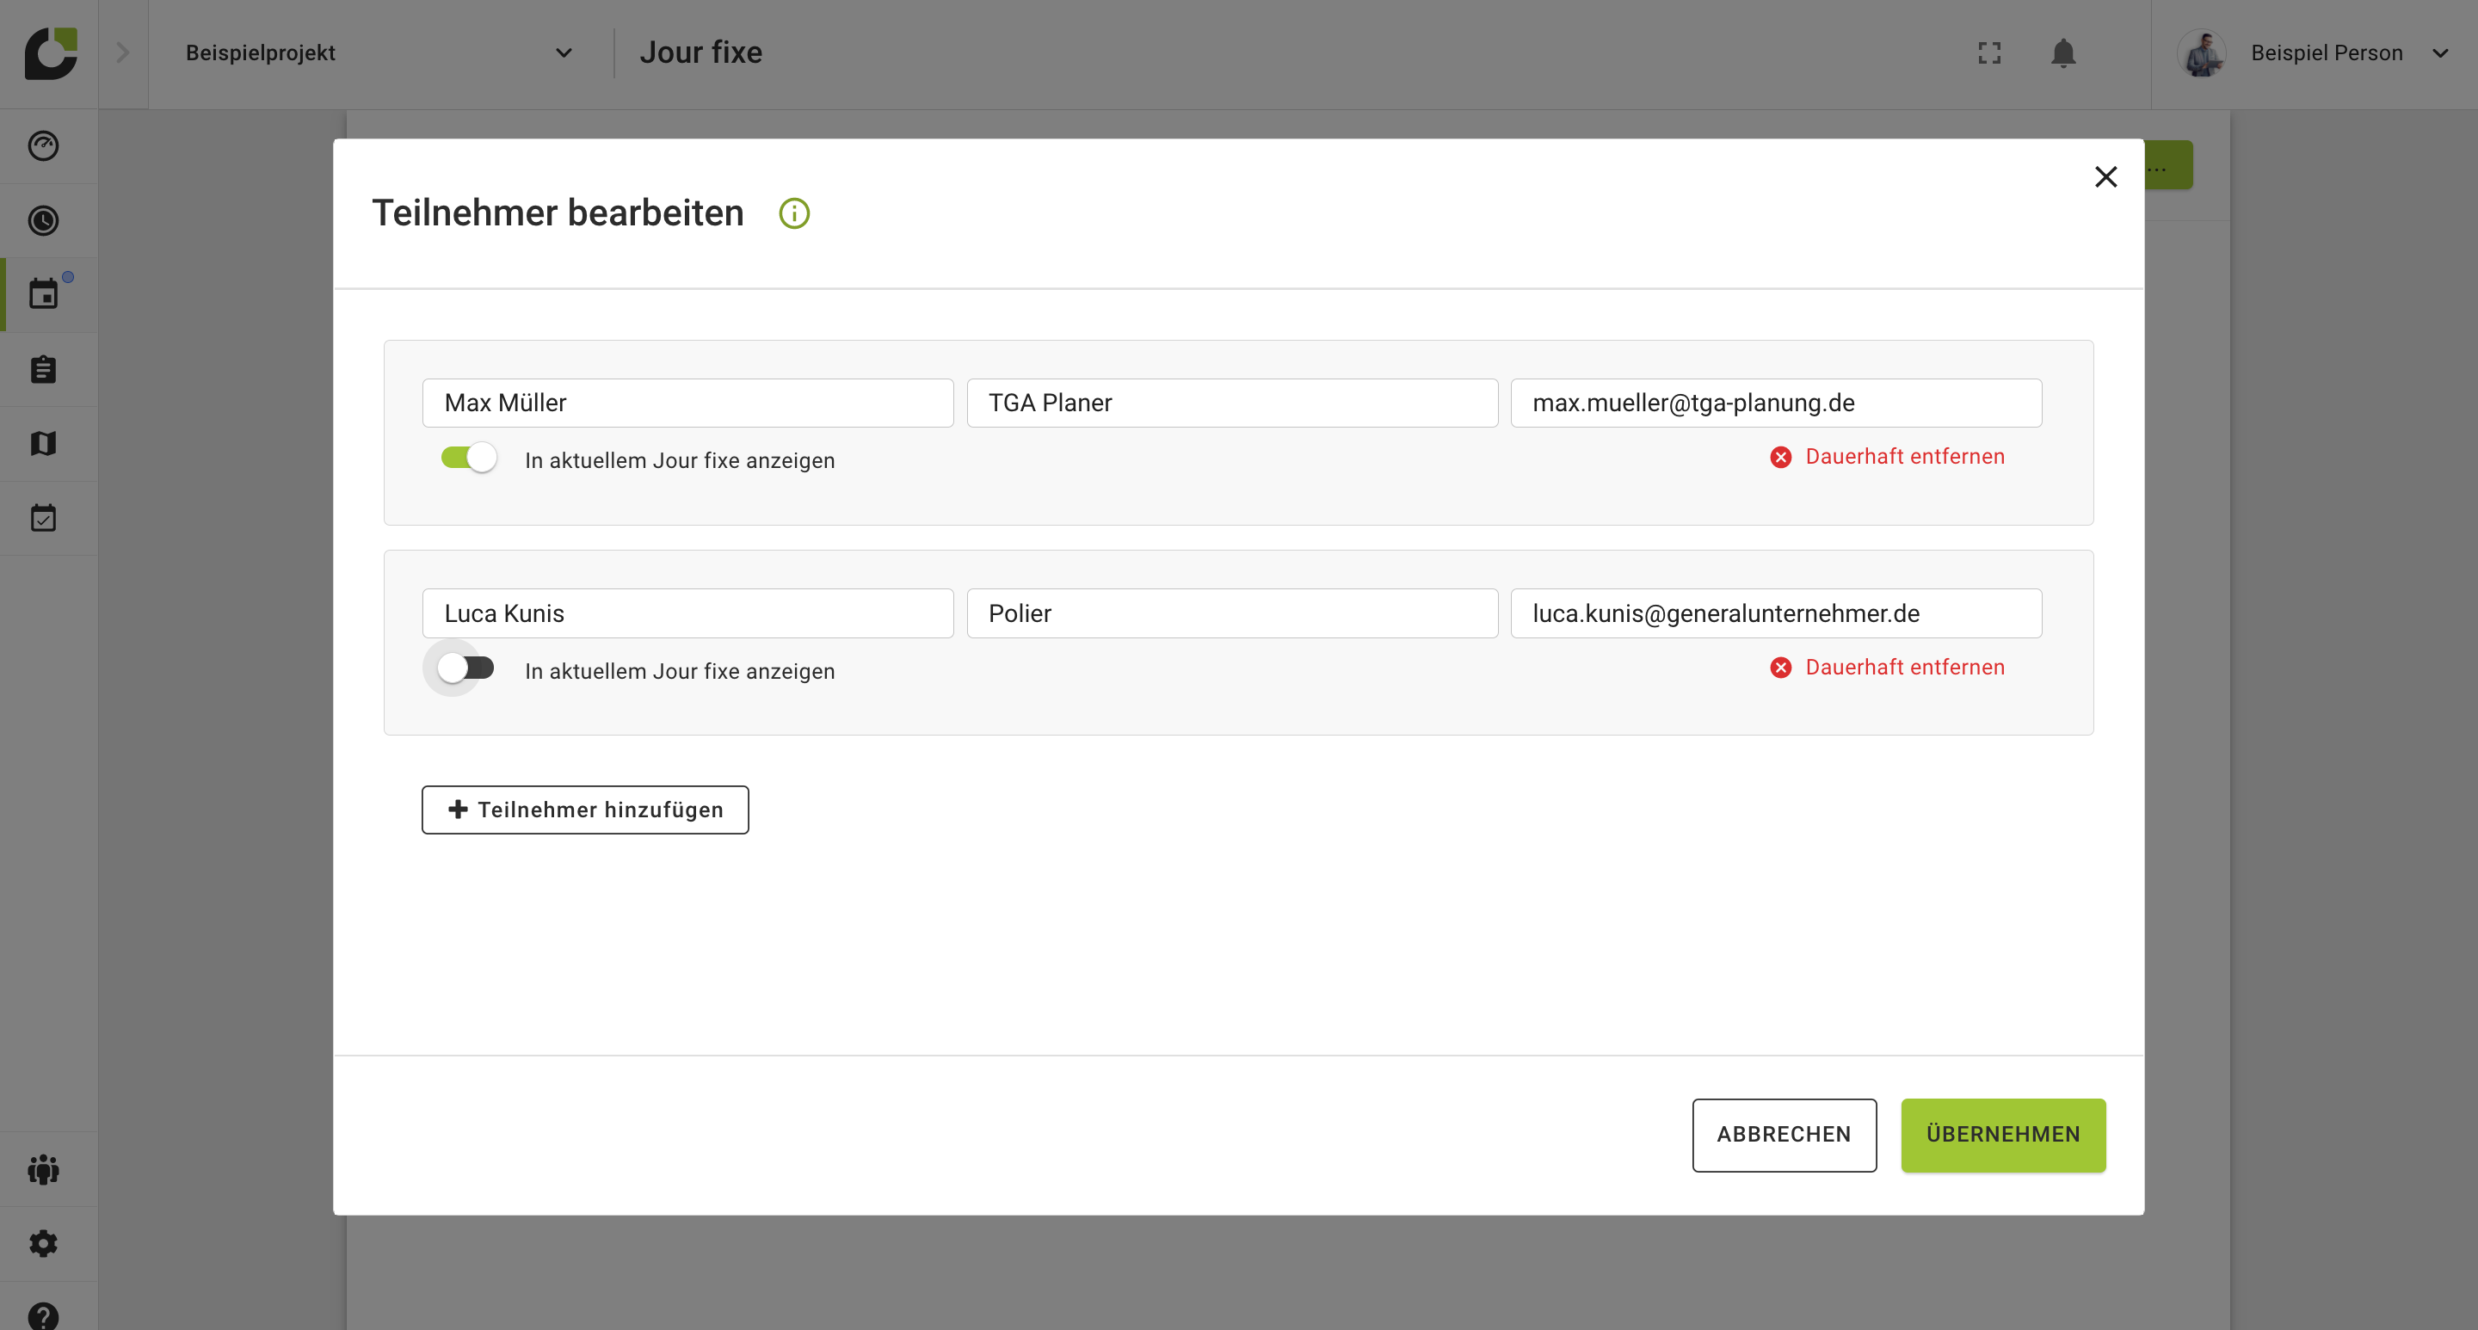Click the email field containing max.mueller@tga-planung.de
2478x1330 pixels.
point(1775,403)
